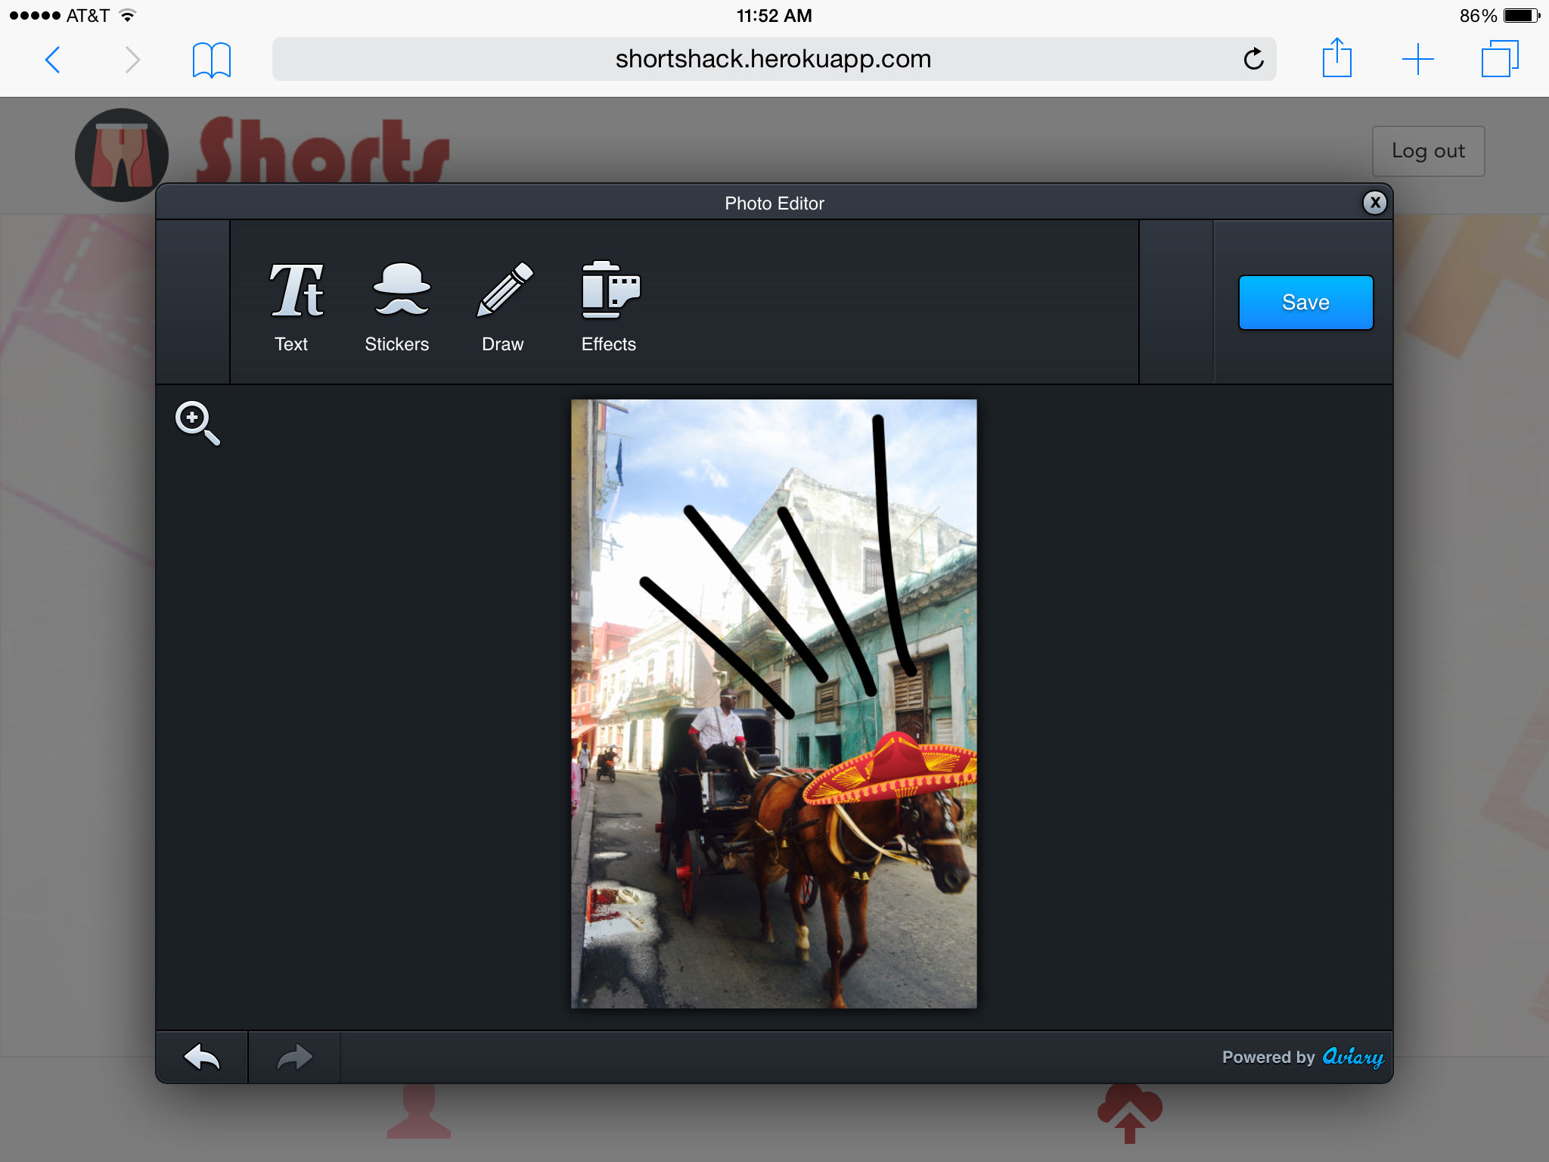Undo the last edit

(202, 1057)
